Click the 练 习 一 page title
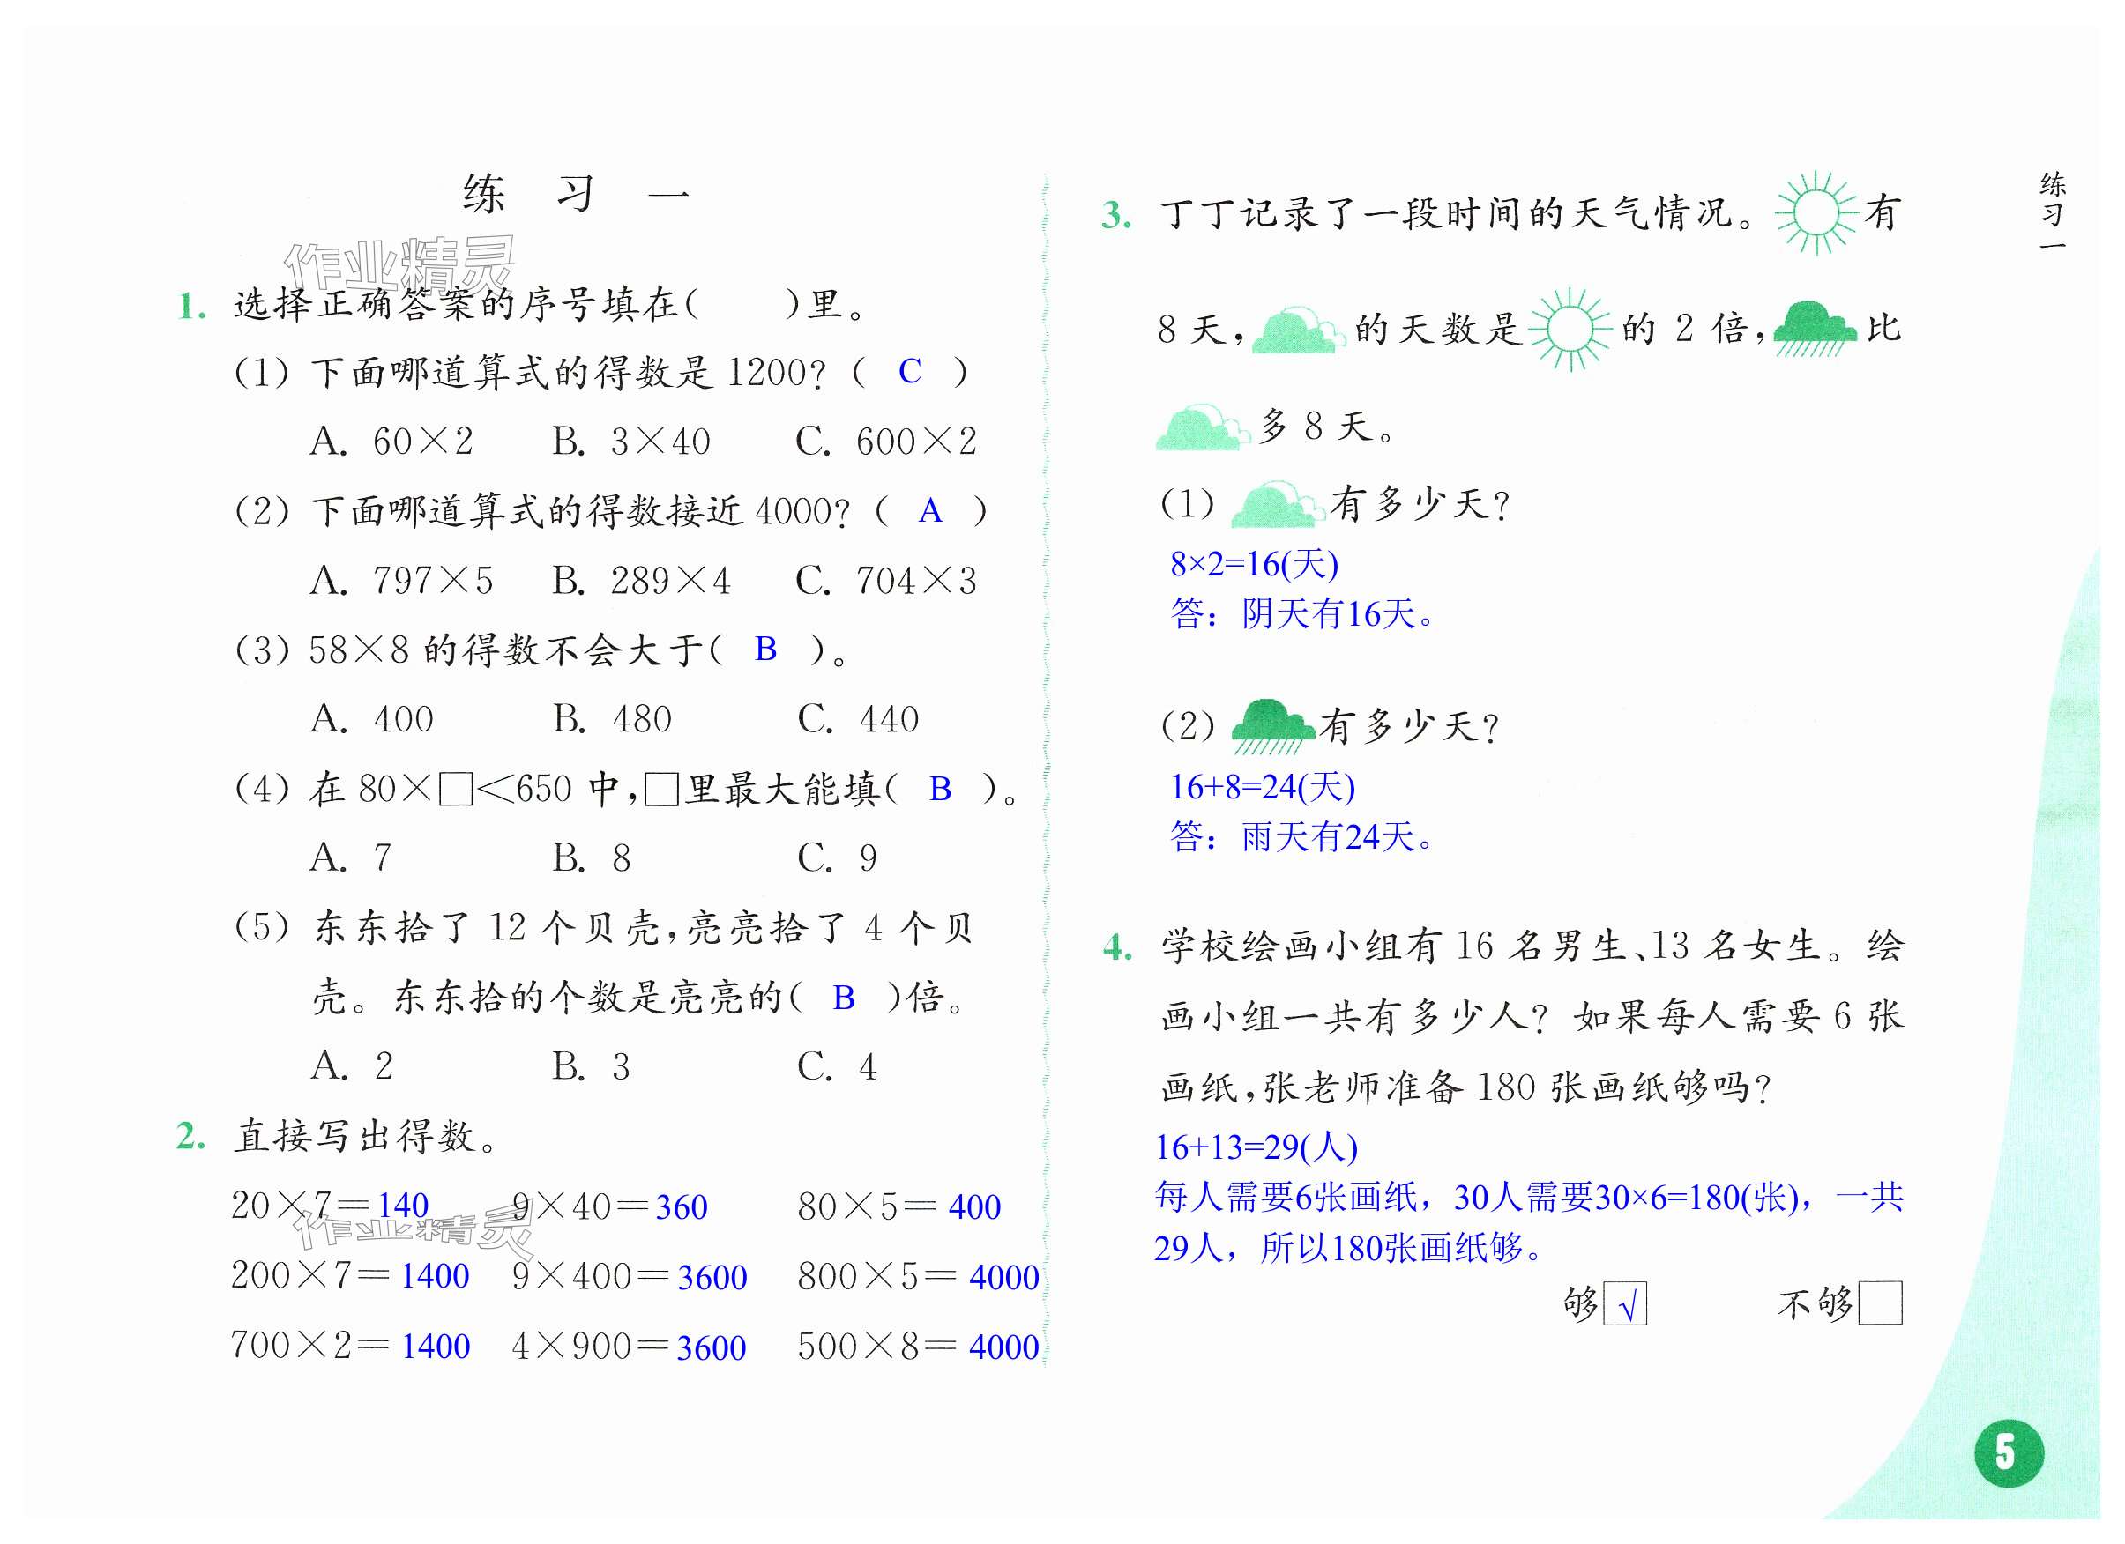This screenshot has height=1544, width=2125. click(578, 195)
